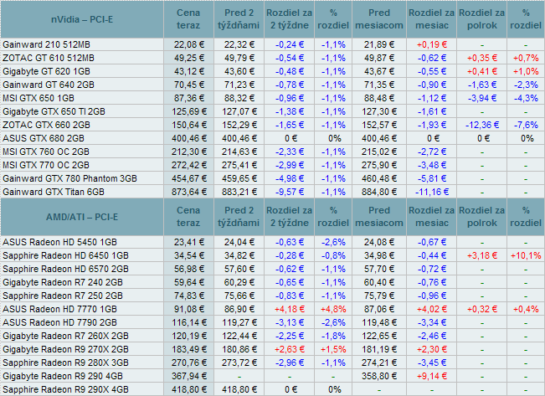Select the -1,8% percentage value
This screenshot has width=545, height=396.
click(x=333, y=337)
